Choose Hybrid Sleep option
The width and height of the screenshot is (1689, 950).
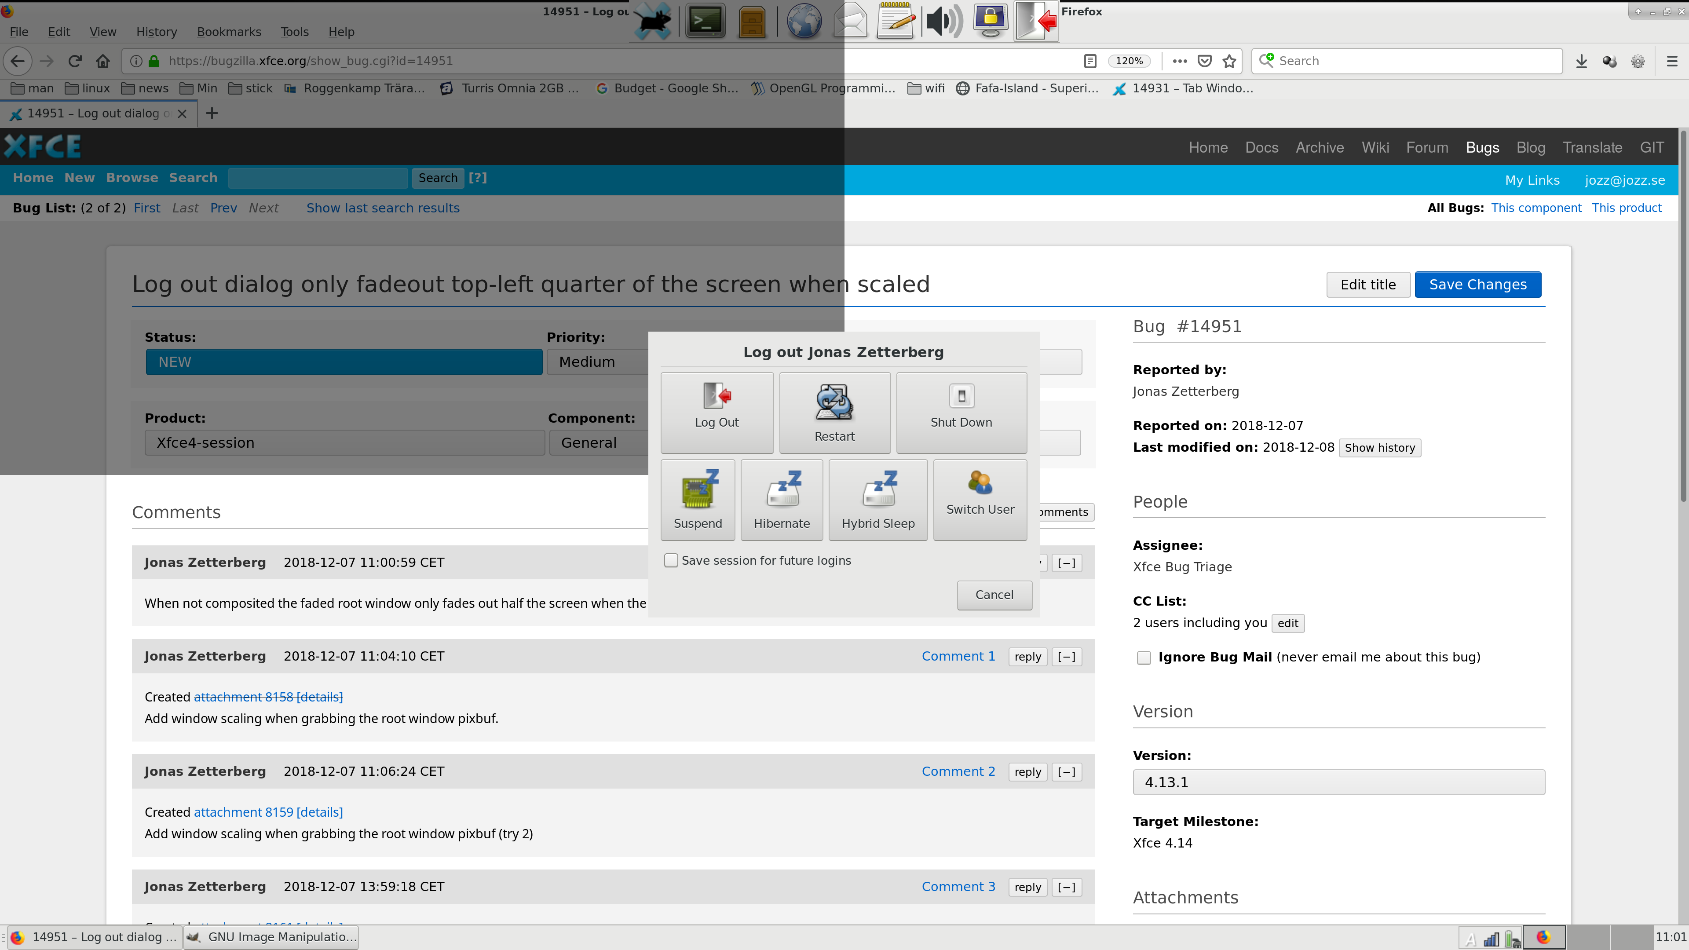tap(878, 500)
